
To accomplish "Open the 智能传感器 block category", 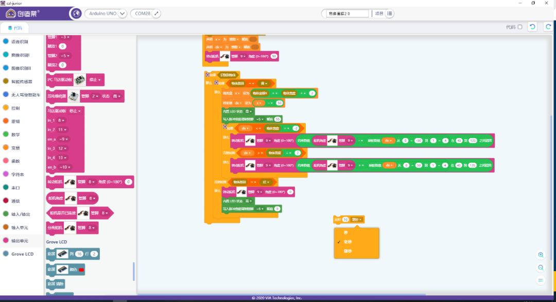I will (22, 81).
